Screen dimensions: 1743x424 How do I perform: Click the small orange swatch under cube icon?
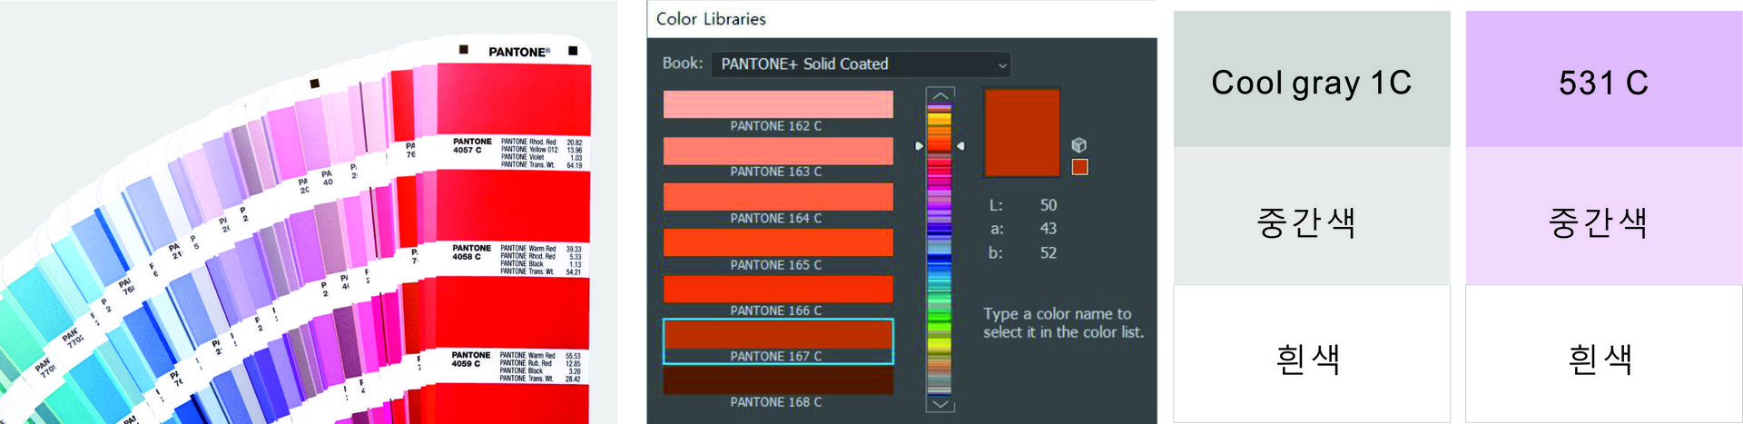coord(1079,167)
